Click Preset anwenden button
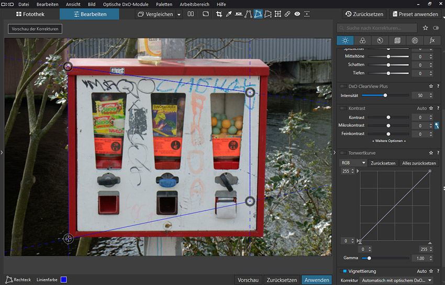 pos(414,14)
